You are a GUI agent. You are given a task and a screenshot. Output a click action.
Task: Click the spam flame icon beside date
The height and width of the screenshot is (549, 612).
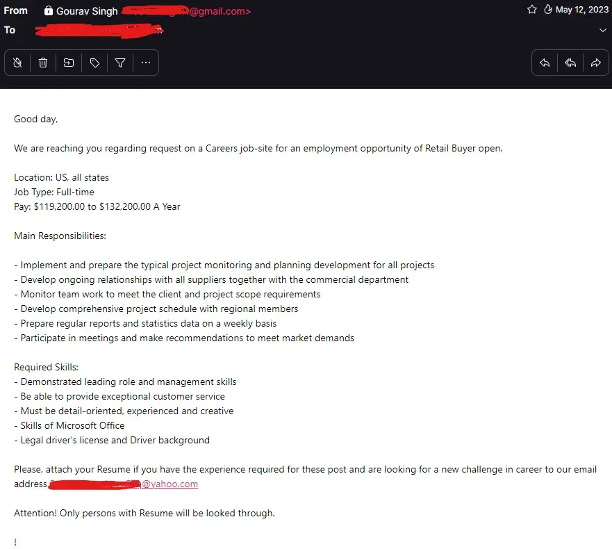coord(547,10)
